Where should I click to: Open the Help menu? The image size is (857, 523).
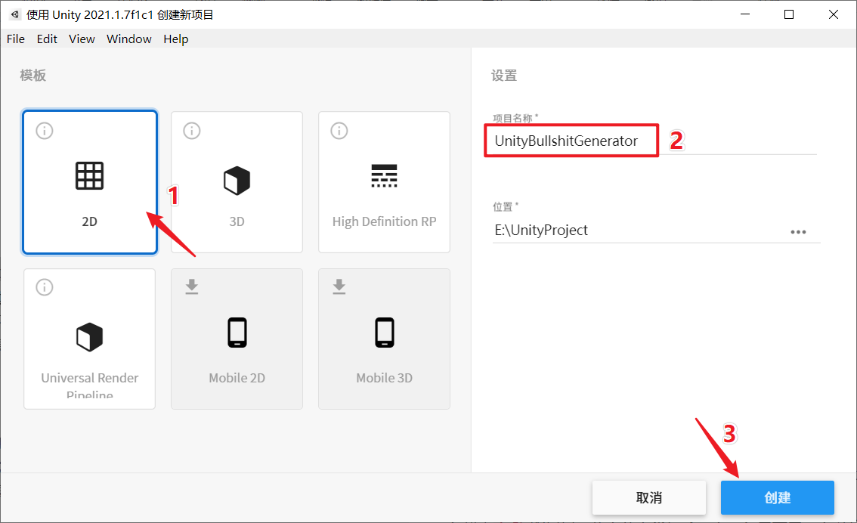pyautogui.click(x=176, y=39)
